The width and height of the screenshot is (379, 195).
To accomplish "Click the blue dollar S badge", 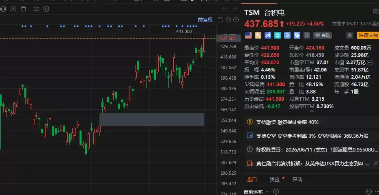I will [x=287, y=35].
